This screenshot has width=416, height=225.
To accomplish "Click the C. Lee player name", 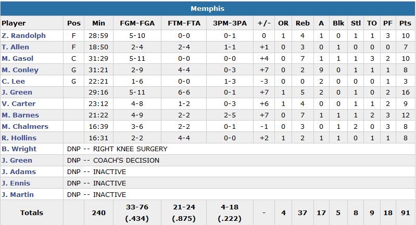I will tap(14, 82).
